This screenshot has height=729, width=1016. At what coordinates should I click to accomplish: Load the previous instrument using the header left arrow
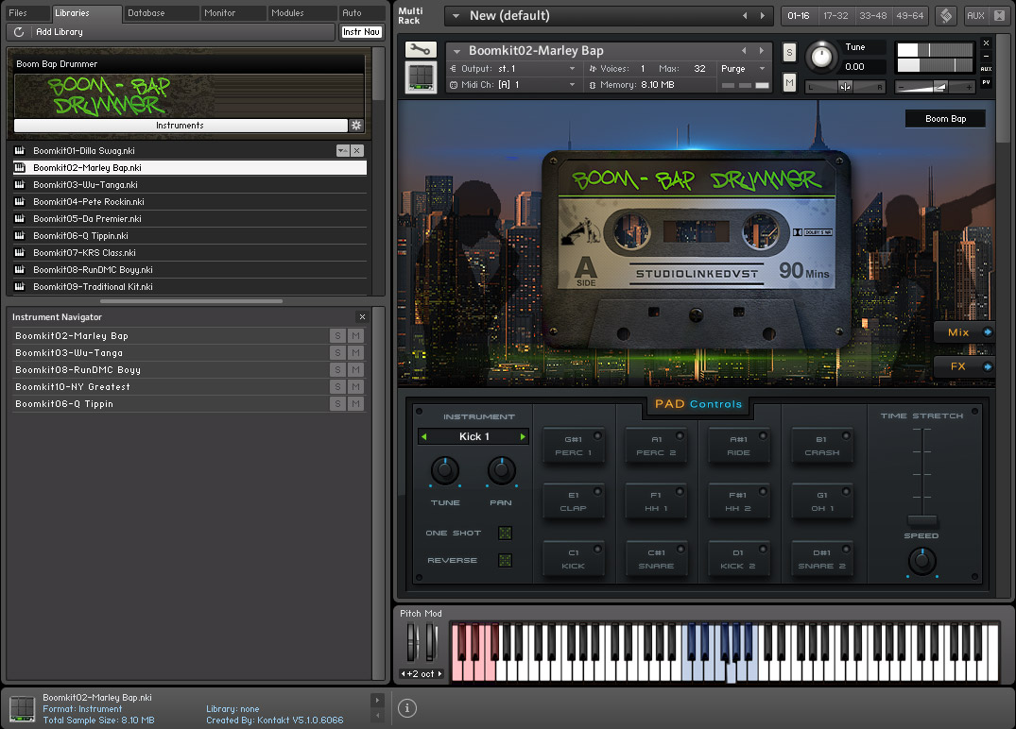click(x=744, y=50)
